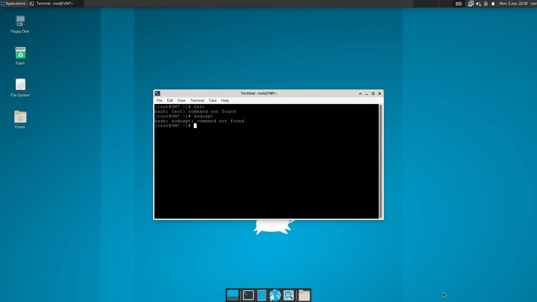
Task: Click the date and time clock
Action: pyautogui.click(x=513, y=4)
